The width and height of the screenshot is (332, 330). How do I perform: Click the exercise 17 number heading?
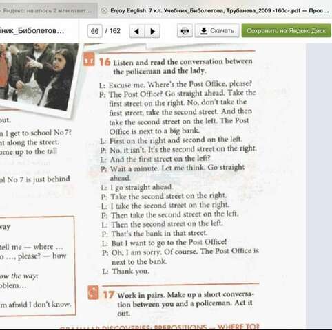click(x=109, y=295)
